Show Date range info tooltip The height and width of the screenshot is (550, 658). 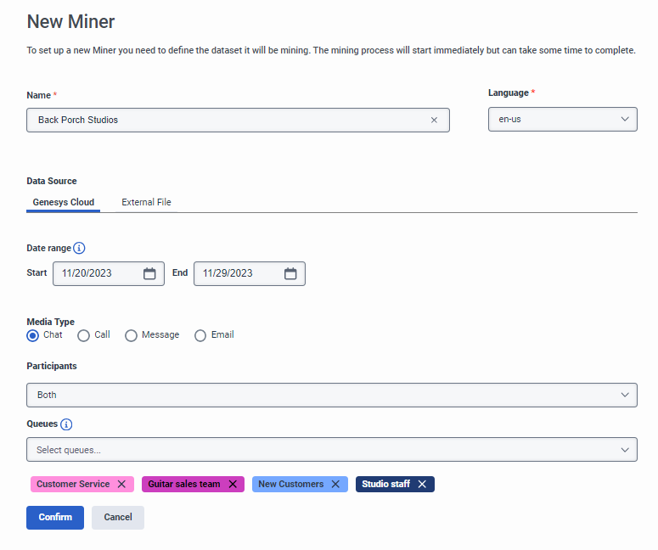point(79,248)
